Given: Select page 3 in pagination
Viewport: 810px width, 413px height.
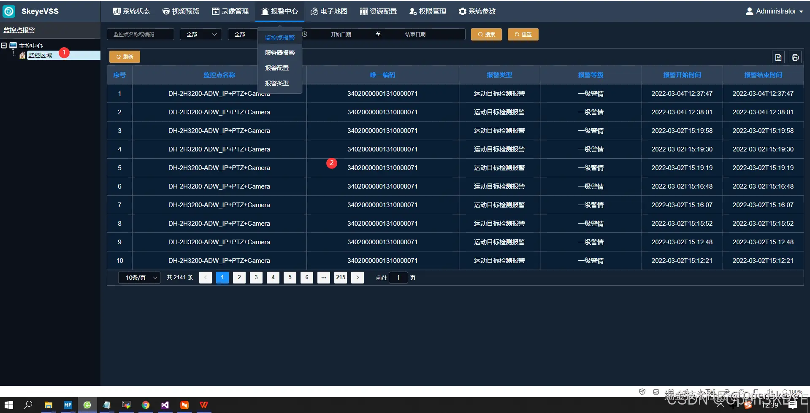Looking at the screenshot, I should click(x=256, y=278).
